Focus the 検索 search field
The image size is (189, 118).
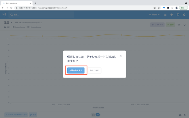tap(41, 15)
